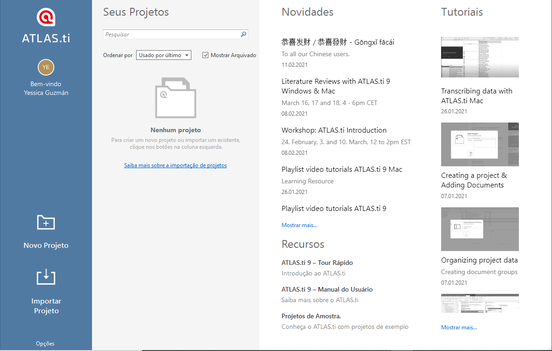Click Mostrar mais under Novidades

(x=299, y=225)
